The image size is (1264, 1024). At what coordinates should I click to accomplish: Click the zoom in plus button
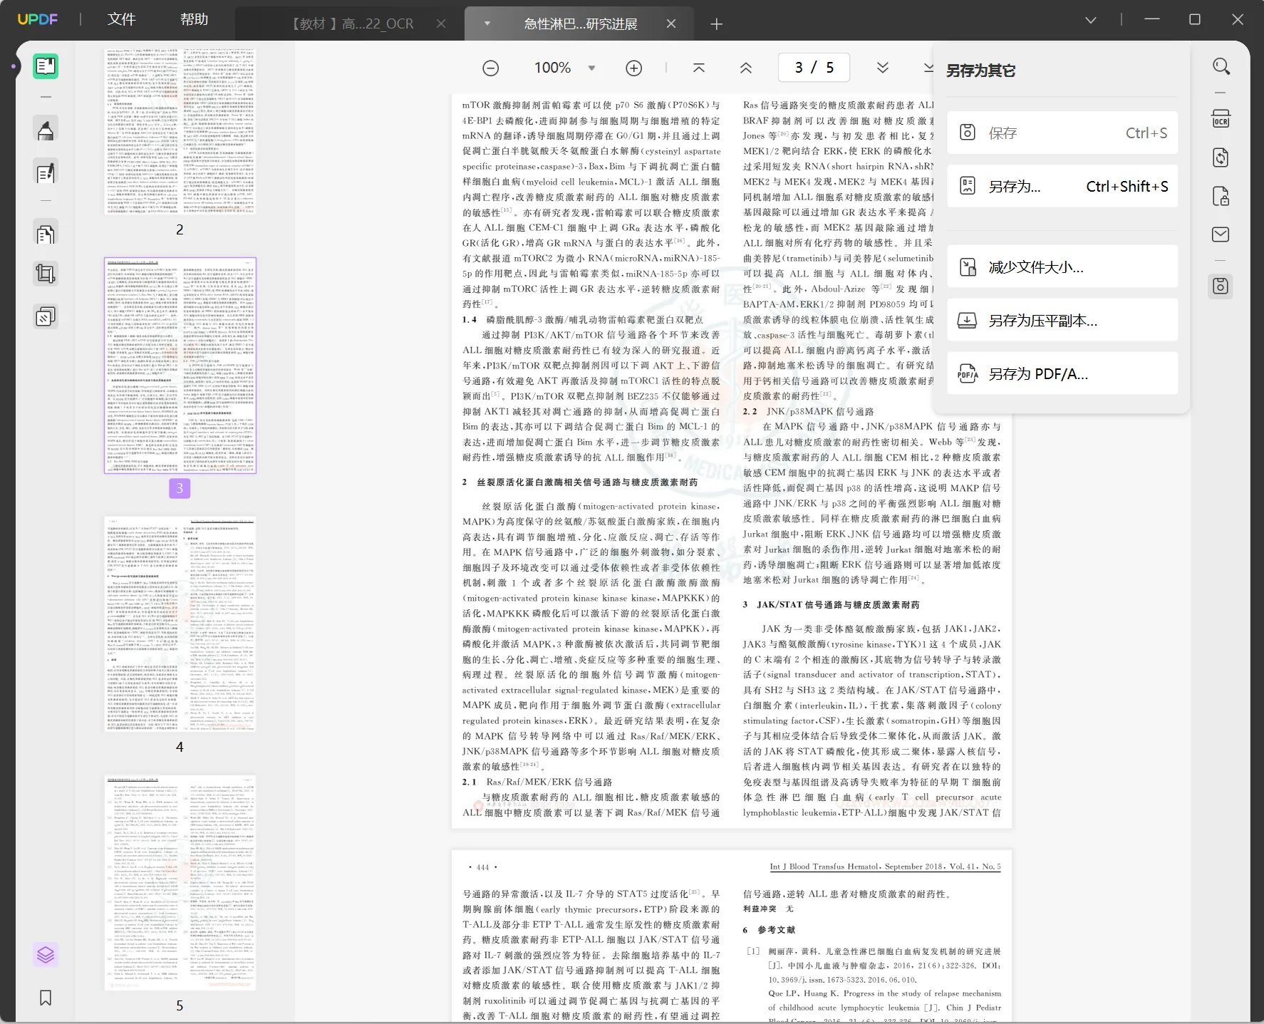point(633,68)
